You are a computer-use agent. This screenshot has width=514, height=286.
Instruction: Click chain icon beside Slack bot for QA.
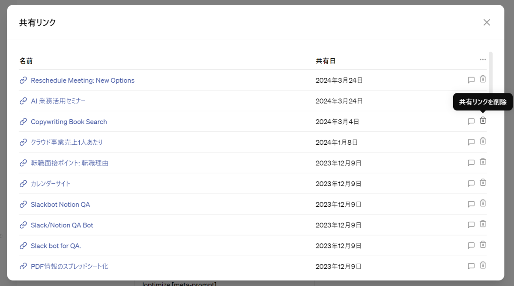23,246
